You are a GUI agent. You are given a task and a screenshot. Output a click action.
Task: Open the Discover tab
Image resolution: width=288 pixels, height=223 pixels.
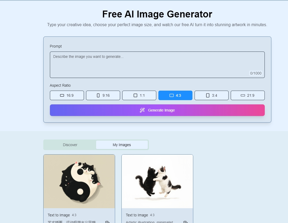(70, 145)
